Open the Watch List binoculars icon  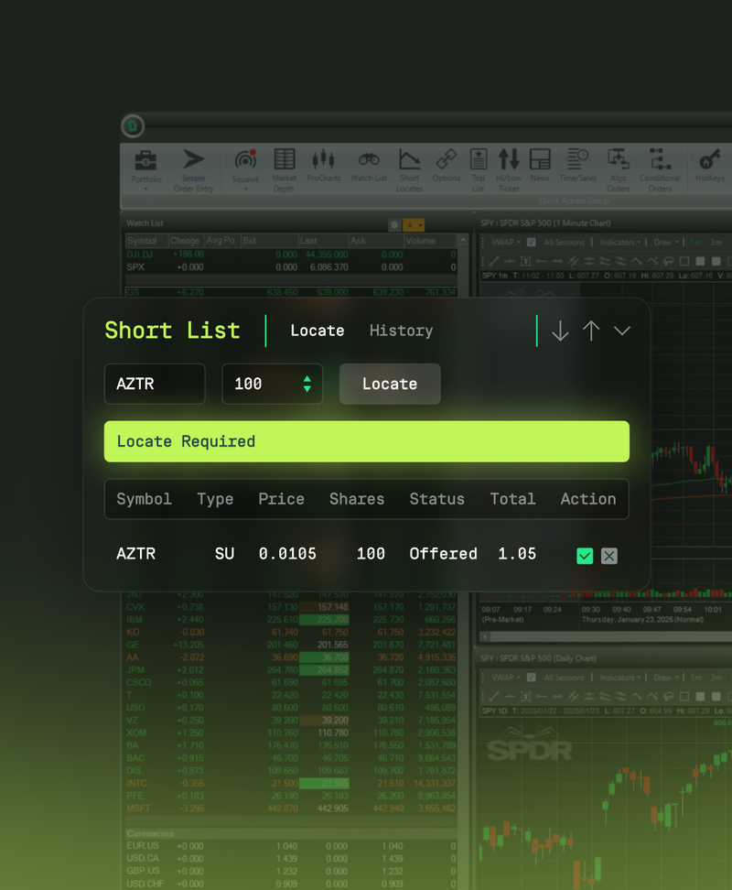click(369, 159)
